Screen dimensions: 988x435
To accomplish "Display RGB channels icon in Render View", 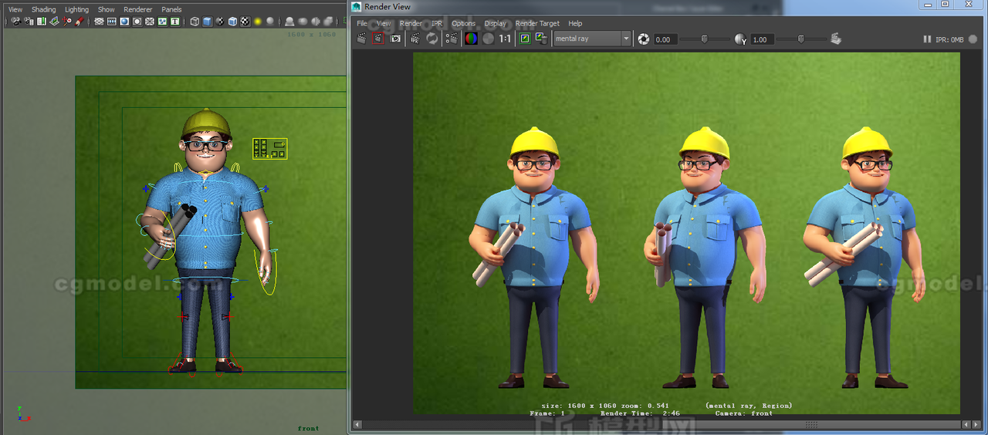I will tap(471, 39).
